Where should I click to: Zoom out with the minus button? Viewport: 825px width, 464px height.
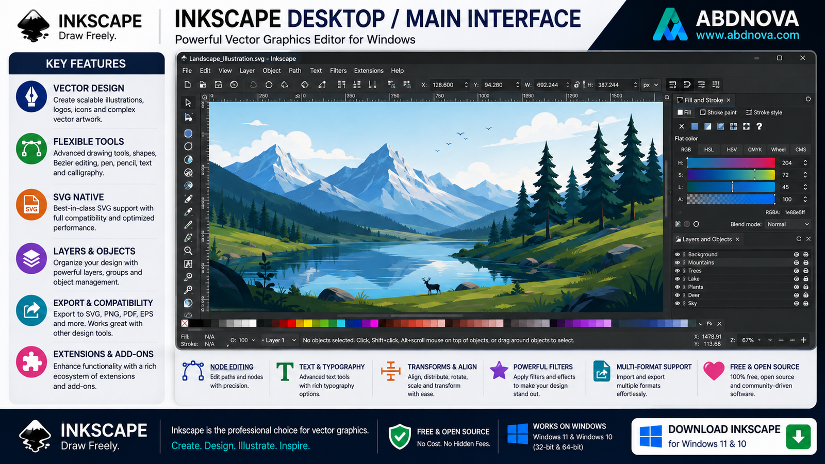(x=793, y=340)
